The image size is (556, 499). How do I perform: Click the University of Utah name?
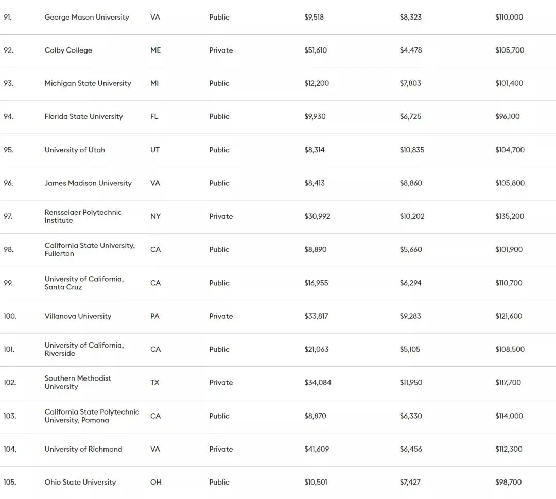point(75,150)
